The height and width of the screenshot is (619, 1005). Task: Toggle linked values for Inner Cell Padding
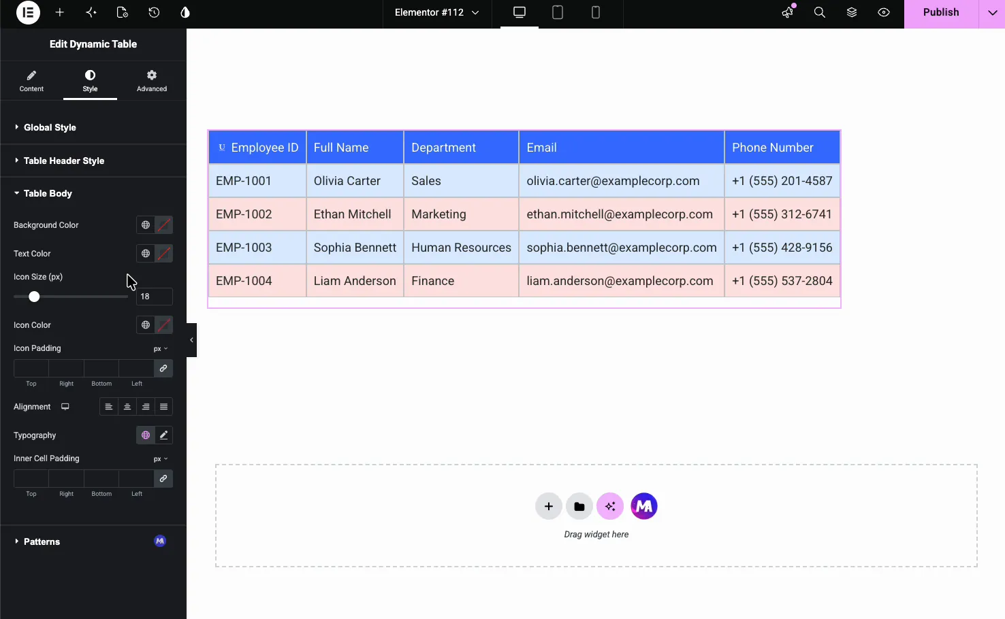click(163, 478)
